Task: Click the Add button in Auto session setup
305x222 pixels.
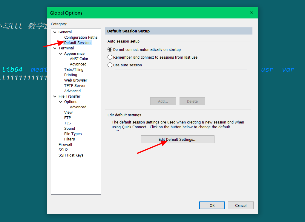Action: (163, 101)
